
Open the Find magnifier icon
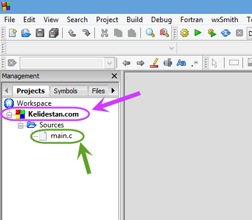(x=150, y=33)
